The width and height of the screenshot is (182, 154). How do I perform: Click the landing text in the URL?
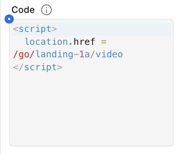coord(54,54)
